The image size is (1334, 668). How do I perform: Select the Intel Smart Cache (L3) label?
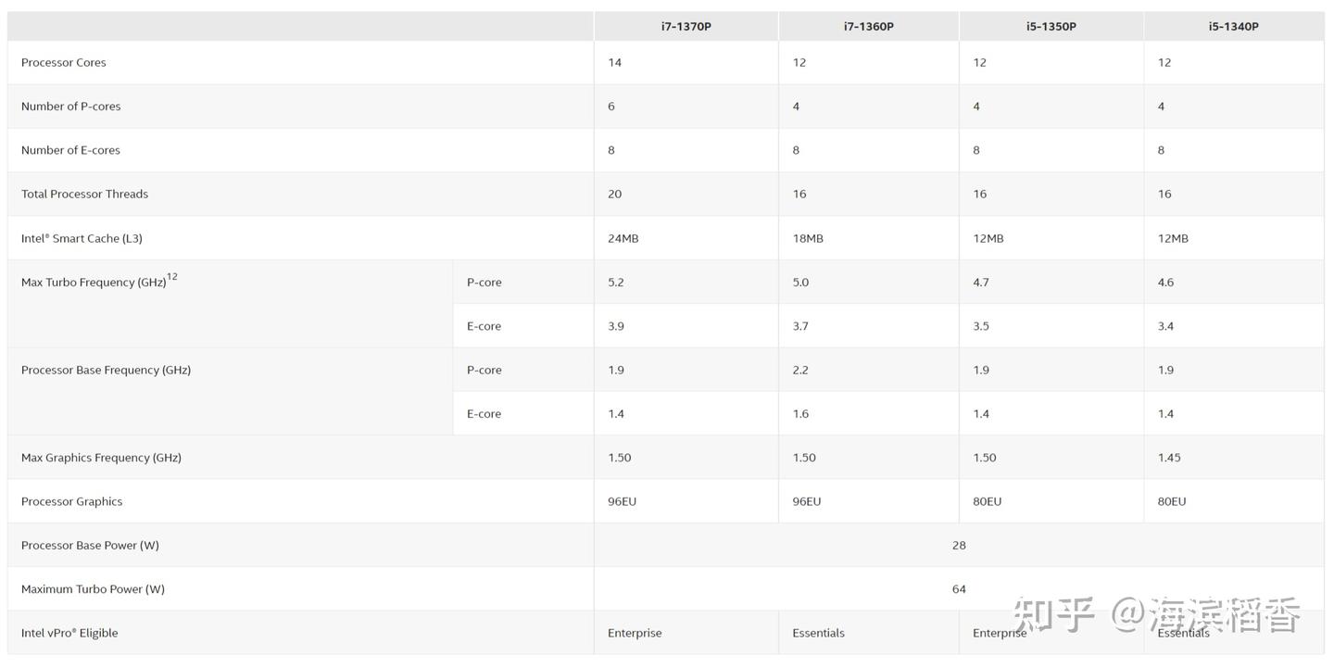point(82,239)
